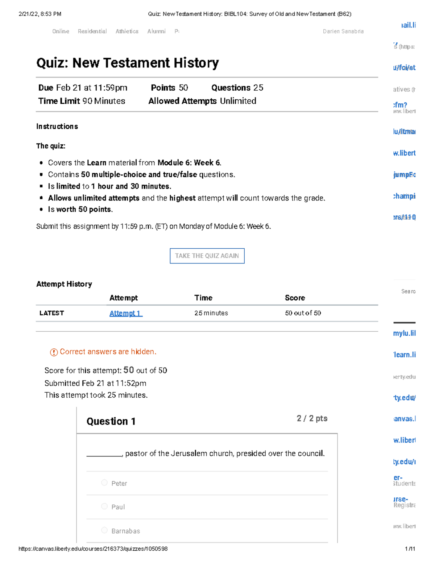The width and height of the screenshot is (435, 563).
Task: Click the 'cfm?' link in right sidebar
Action: 400,105
